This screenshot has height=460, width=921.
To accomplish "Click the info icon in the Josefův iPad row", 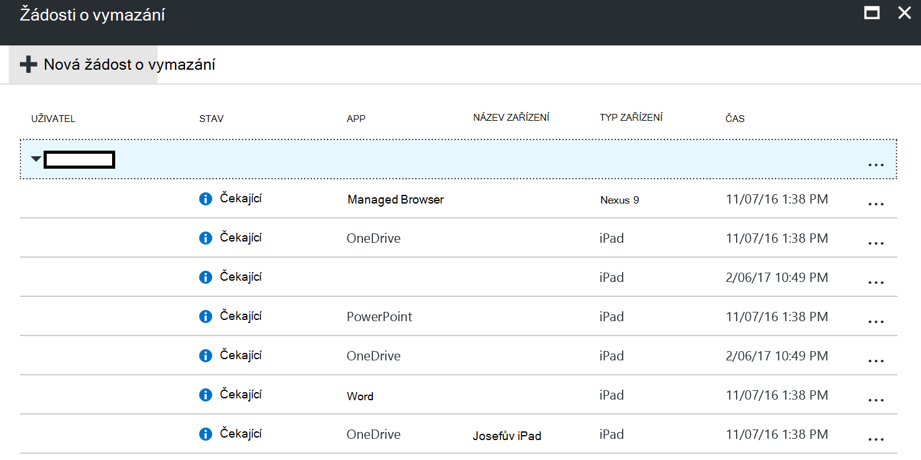I will (x=205, y=434).
